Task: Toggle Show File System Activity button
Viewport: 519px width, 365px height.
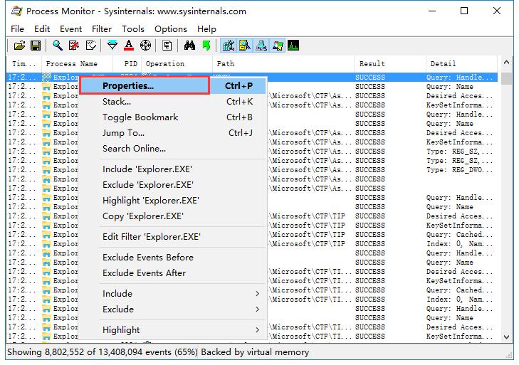Action: (x=244, y=46)
